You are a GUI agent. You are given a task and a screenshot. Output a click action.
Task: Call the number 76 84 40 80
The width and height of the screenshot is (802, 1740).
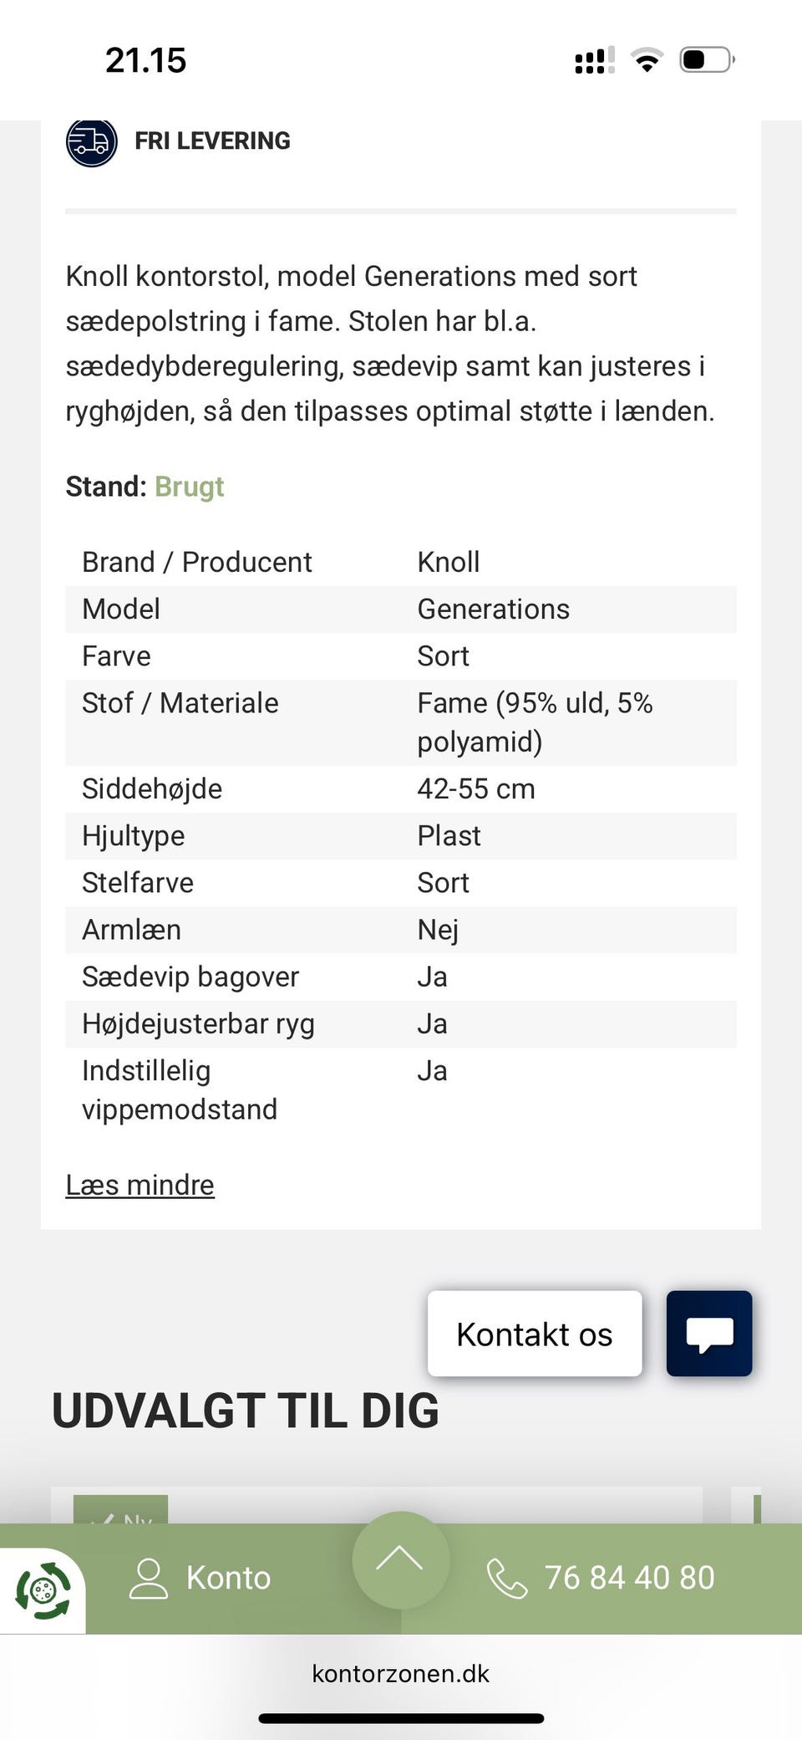[629, 1578]
